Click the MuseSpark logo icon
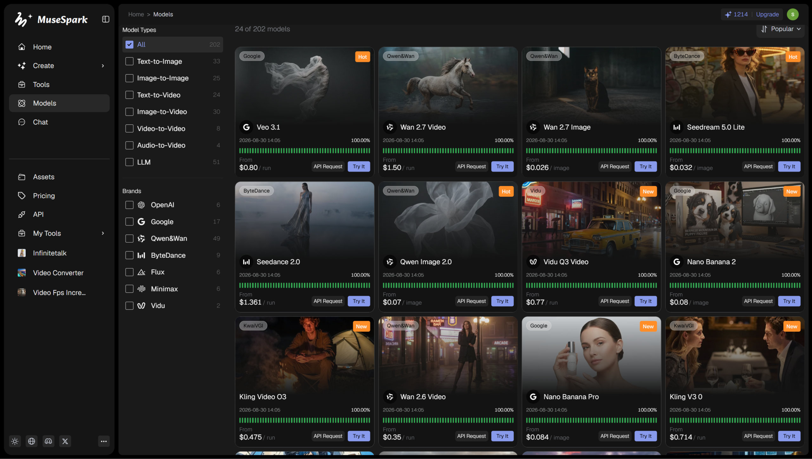Viewport: 812px width, 459px height. 23,19
